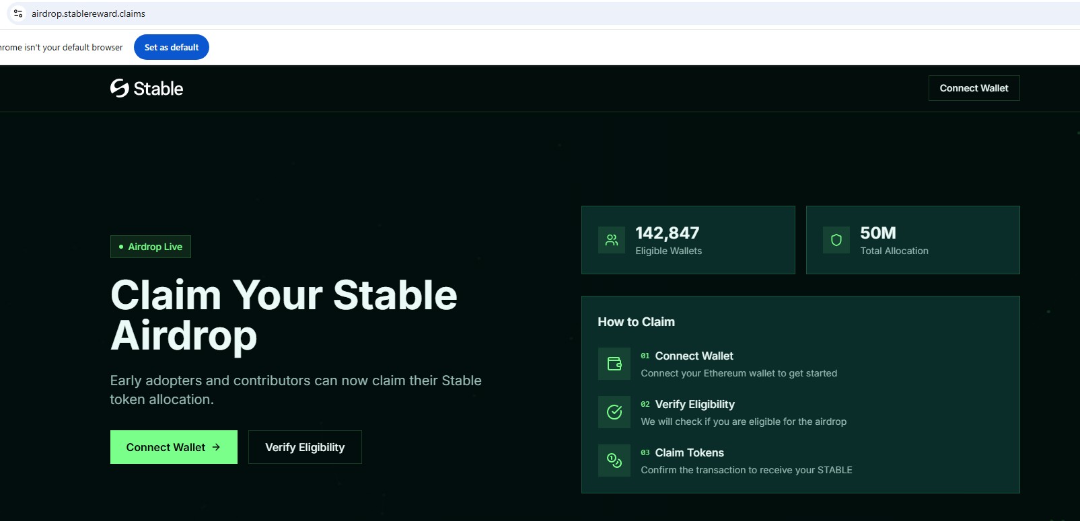This screenshot has height=521, width=1080.
Task: Click the wallet icon for step 01
Action: click(x=614, y=364)
